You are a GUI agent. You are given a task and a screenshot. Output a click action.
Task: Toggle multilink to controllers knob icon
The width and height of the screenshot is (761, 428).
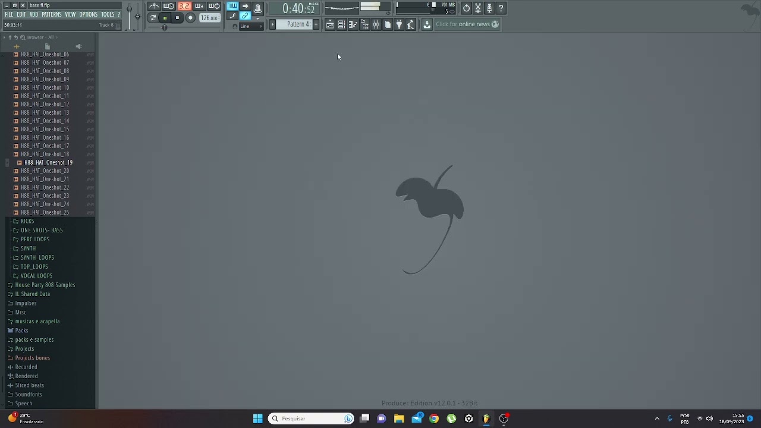[x=258, y=8]
